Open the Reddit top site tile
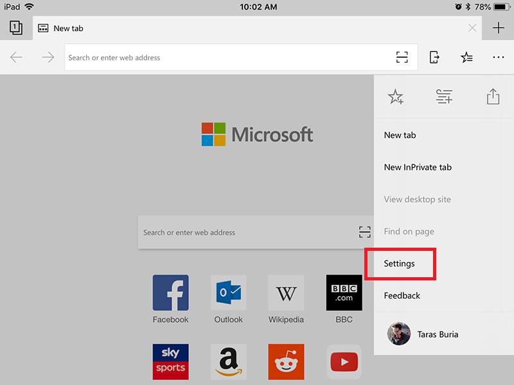Image resolution: width=514 pixels, height=385 pixels. pos(286,362)
